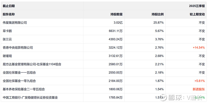Click 中国工商银行-广发稳健增长证券投资基金 name
The width and height of the screenshot is (208, 104).
[30, 98]
